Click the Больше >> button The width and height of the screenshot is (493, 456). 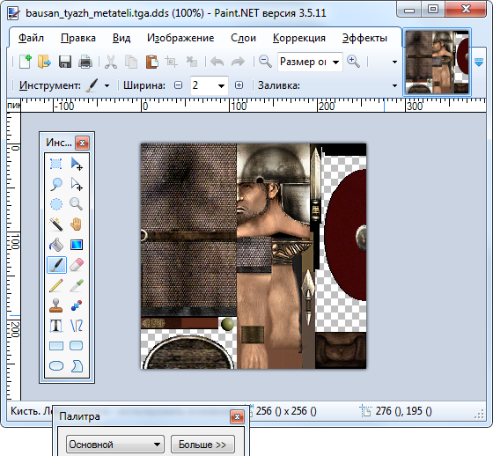202,445
